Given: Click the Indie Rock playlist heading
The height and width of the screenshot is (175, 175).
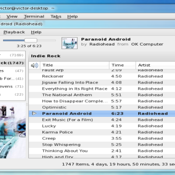Looking at the screenshot, I should (45, 56).
